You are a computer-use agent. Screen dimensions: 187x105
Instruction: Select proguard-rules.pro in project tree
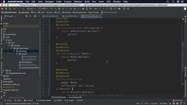click(x=11, y=90)
